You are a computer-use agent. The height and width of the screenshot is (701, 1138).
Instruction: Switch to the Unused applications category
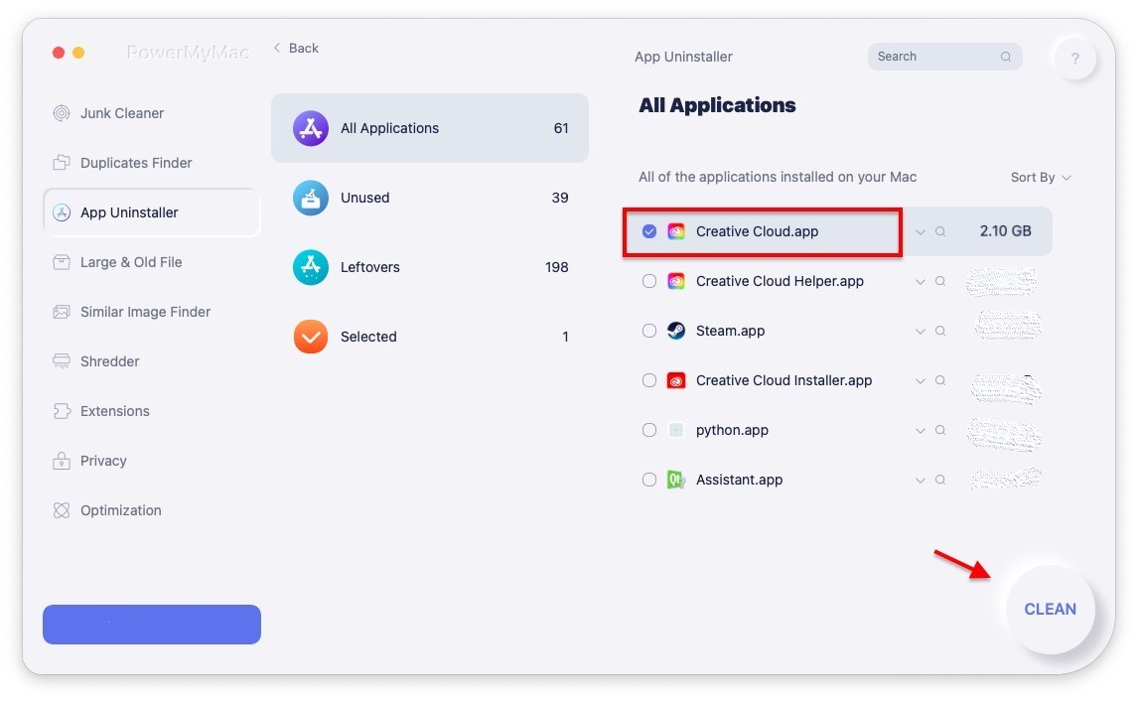(x=365, y=198)
